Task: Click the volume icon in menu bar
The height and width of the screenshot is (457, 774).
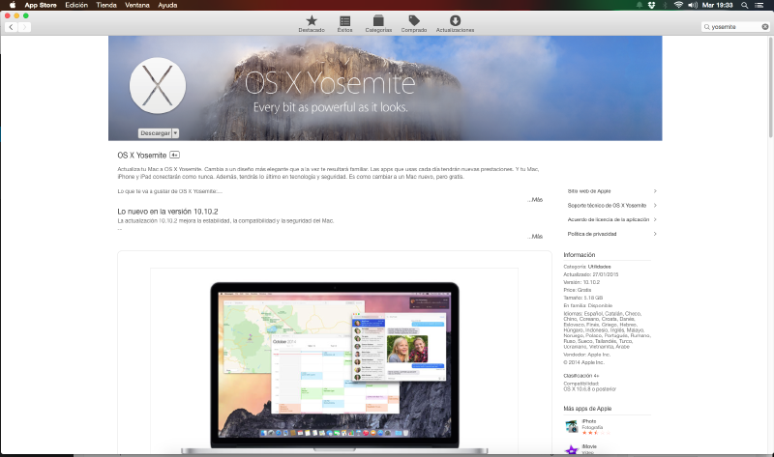Action: coord(693,5)
